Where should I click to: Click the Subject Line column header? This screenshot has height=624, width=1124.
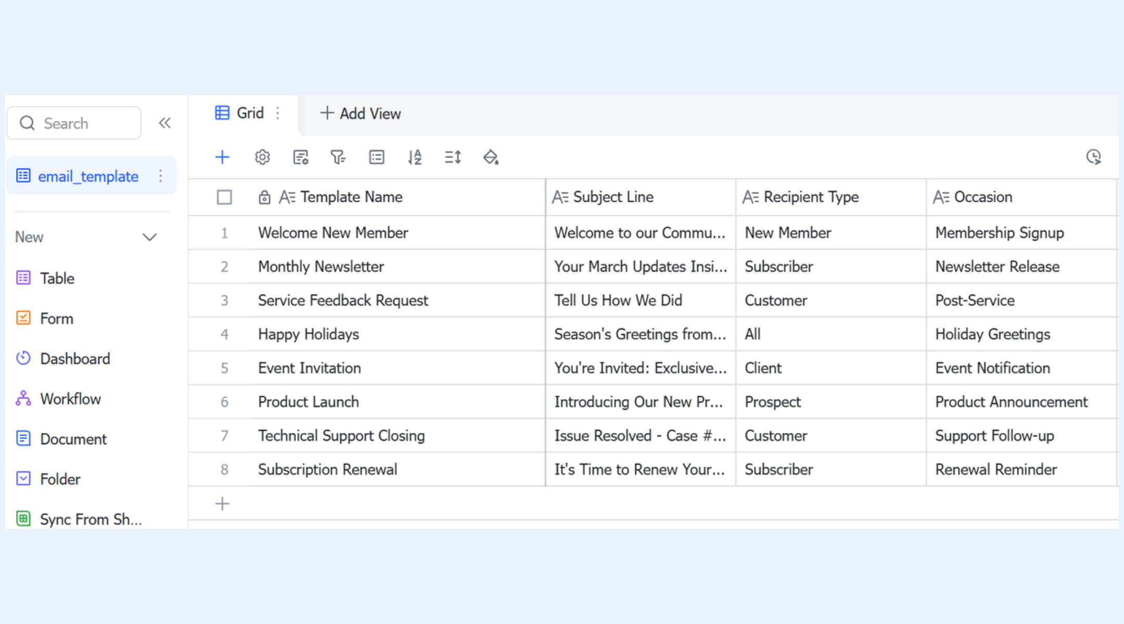[641, 197]
